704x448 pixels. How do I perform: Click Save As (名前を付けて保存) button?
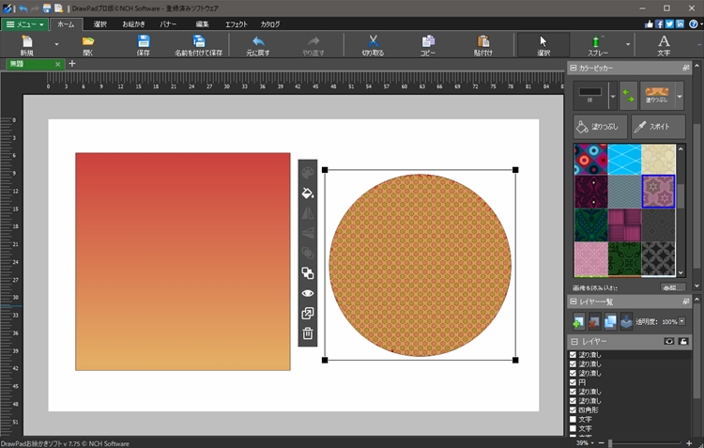198,44
